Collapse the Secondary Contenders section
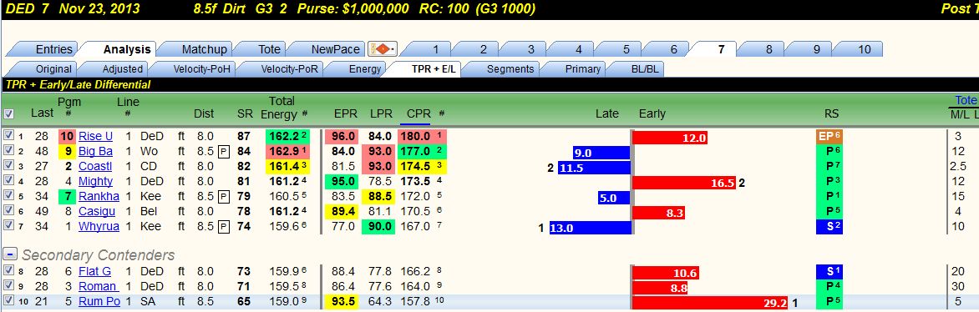The width and height of the screenshot is (979, 312). tap(9, 254)
